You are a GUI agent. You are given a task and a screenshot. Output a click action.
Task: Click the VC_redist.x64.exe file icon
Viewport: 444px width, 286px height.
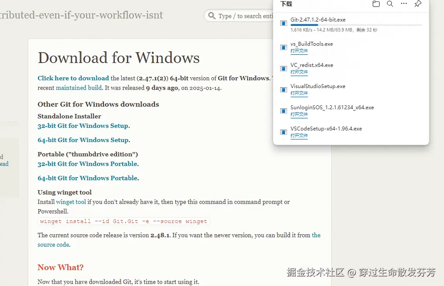[x=284, y=68]
